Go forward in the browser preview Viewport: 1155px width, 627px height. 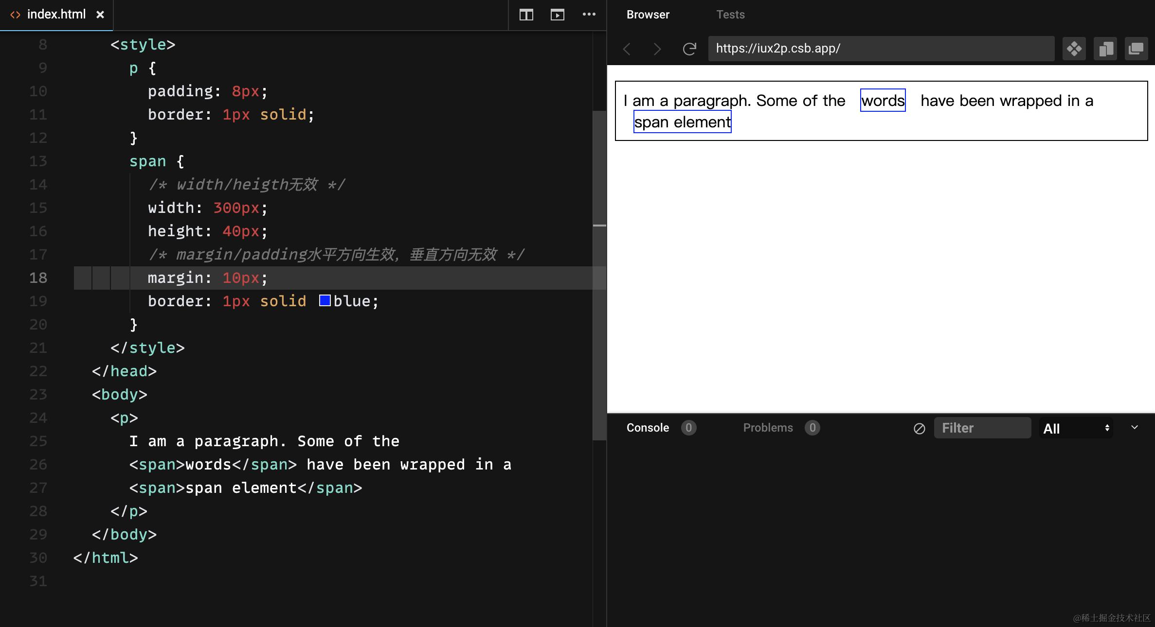(657, 49)
